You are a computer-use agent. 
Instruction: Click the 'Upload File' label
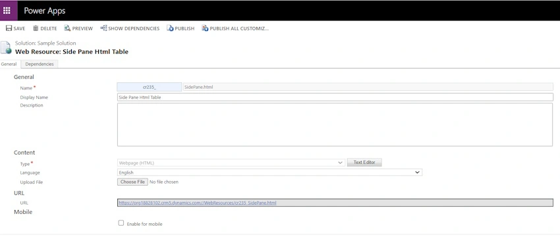coord(32,182)
